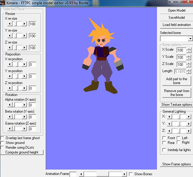The width and height of the screenshot is (193, 177).
Task: Click left arrow of Y re-position scrollbar
Action: (x=10, y=76)
